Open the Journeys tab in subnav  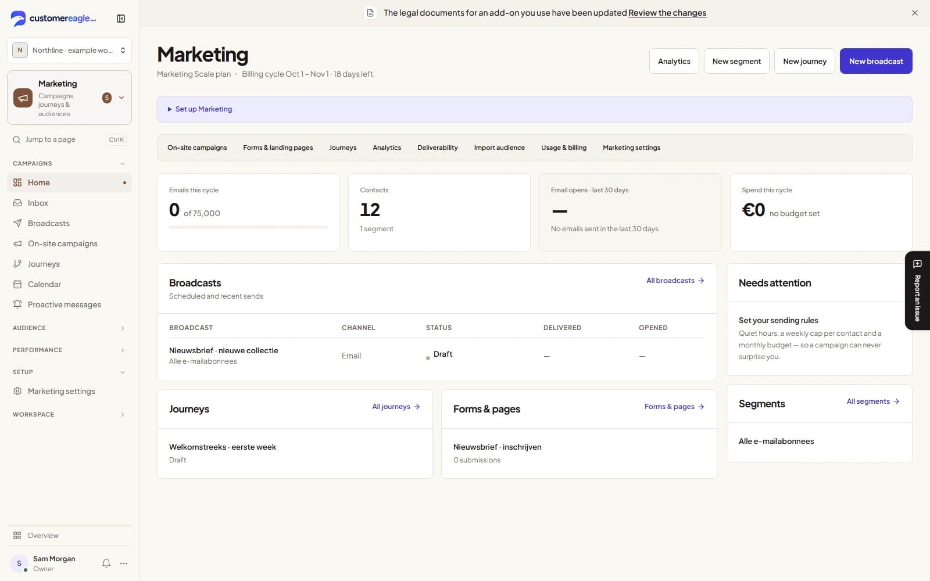click(x=343, y=148)
